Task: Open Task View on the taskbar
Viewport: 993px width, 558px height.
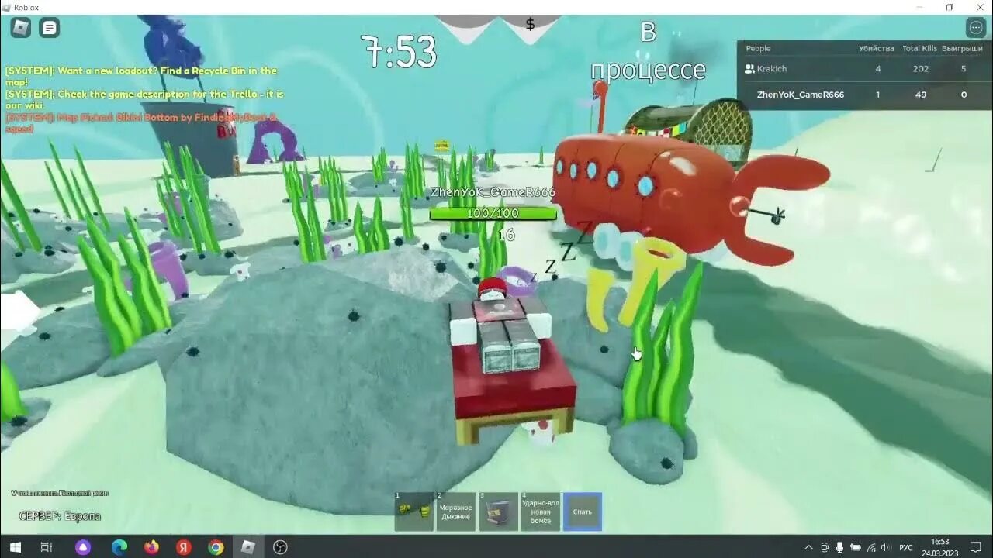Action: pyautogui.click(x=47, y=547)
